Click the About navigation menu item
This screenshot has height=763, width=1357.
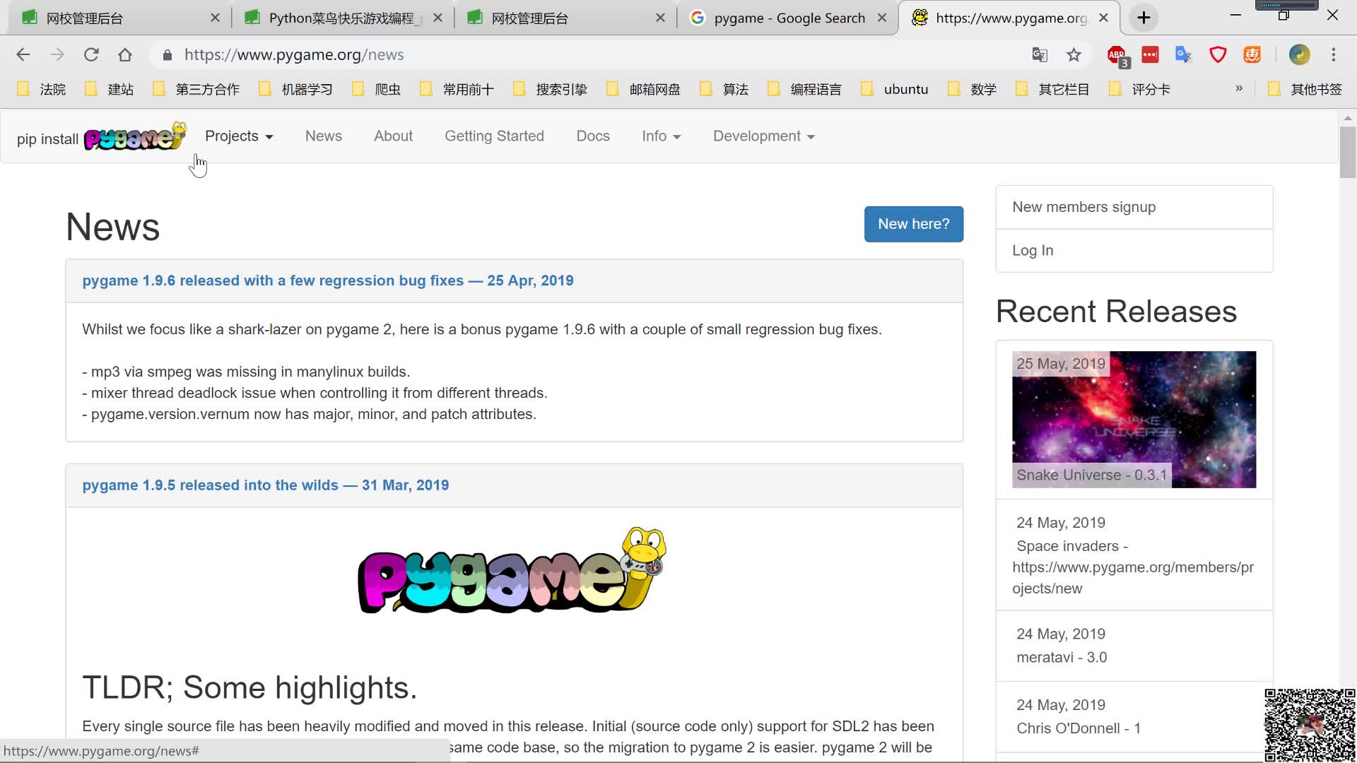[x=393, y=135]
